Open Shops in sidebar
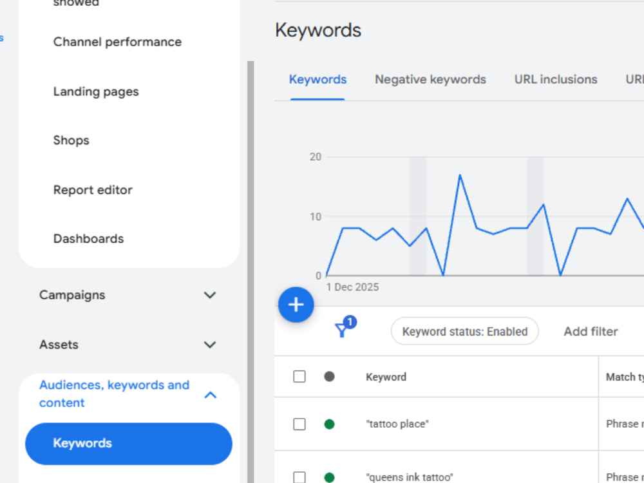Viewport: 644px width, 483px height. 71,140
